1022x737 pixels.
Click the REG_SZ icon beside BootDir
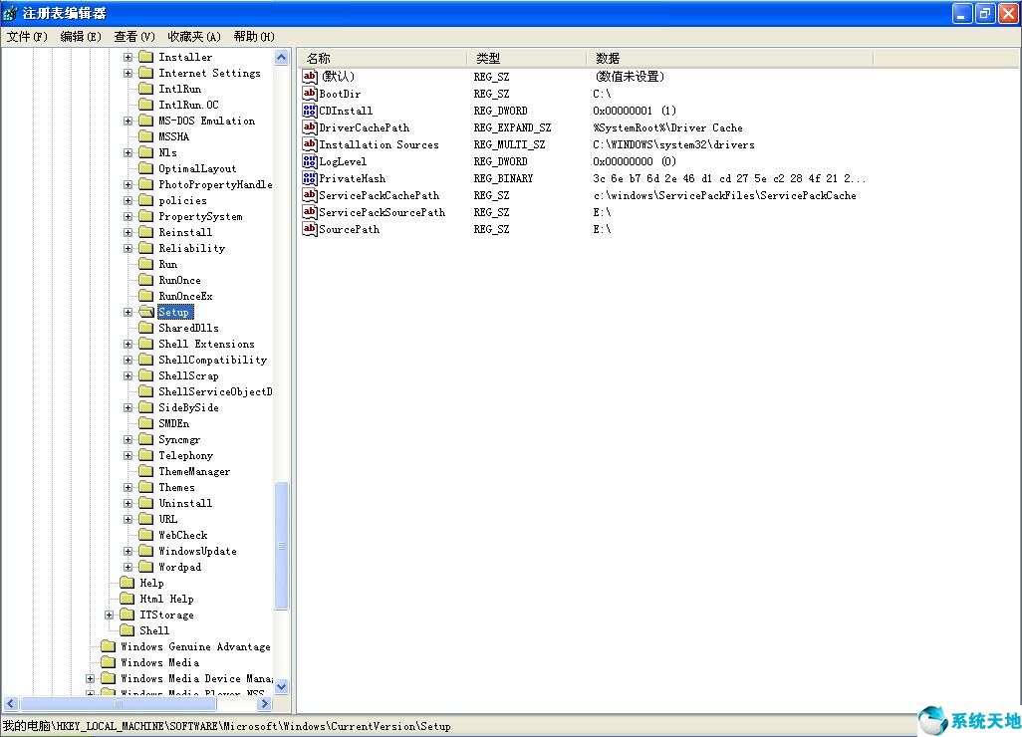coord(309,93)
